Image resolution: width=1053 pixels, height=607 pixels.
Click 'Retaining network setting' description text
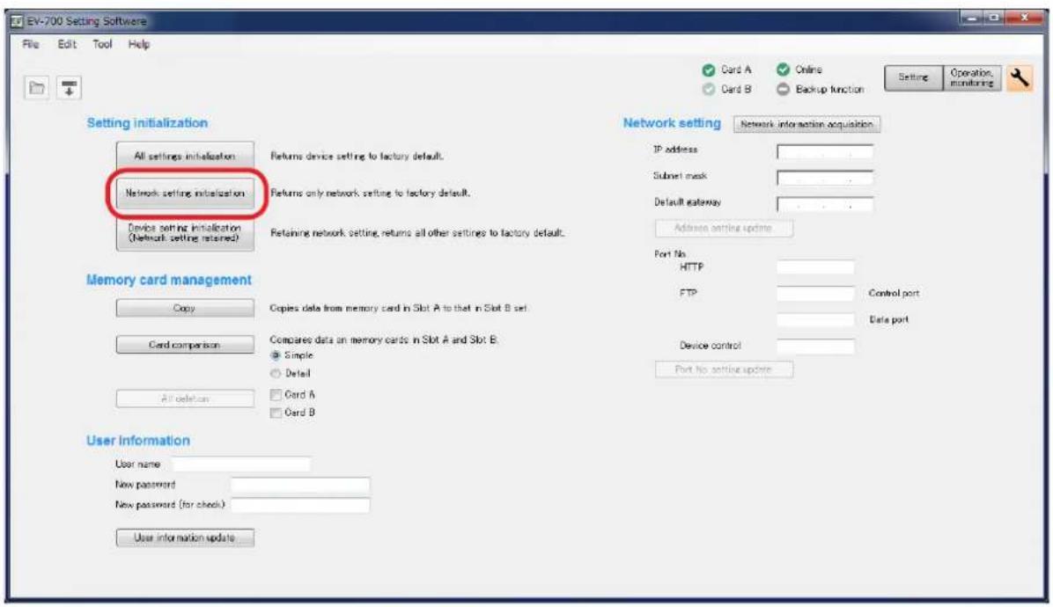(417, 233)
